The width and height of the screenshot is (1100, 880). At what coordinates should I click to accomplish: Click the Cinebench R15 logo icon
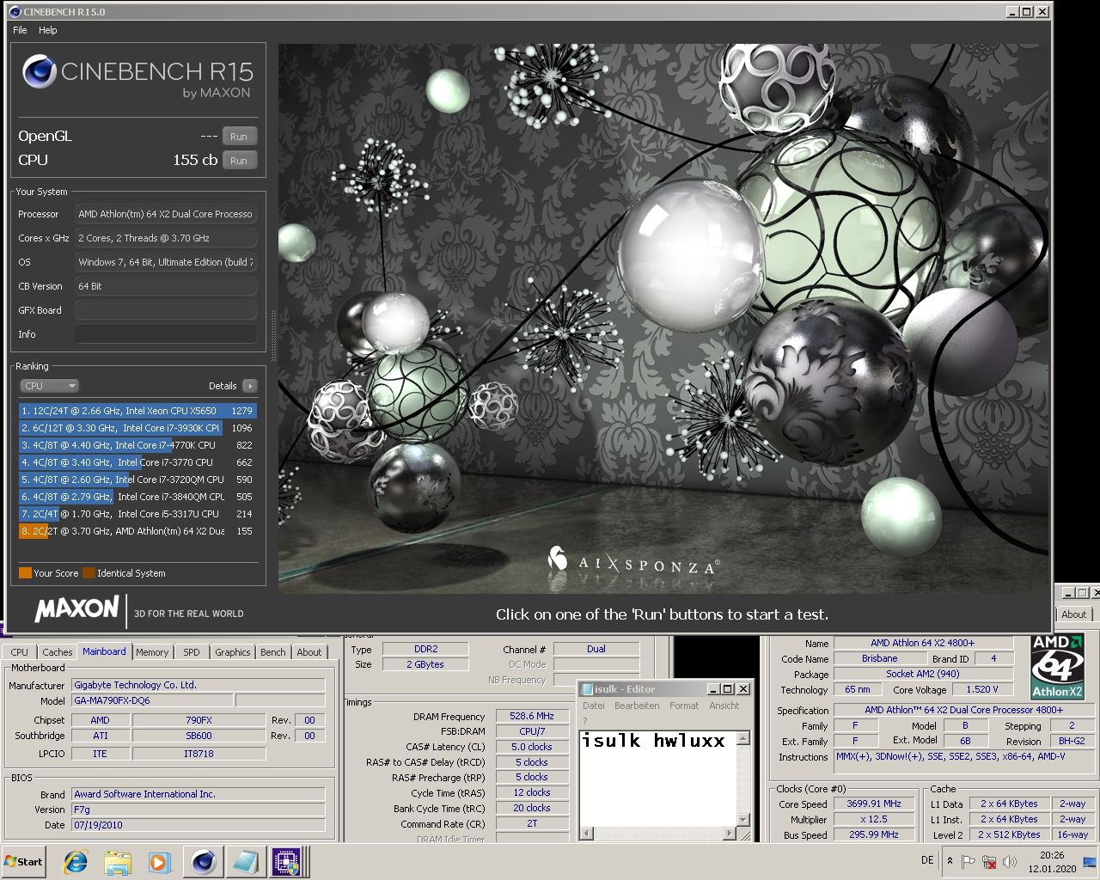[40, 72]
